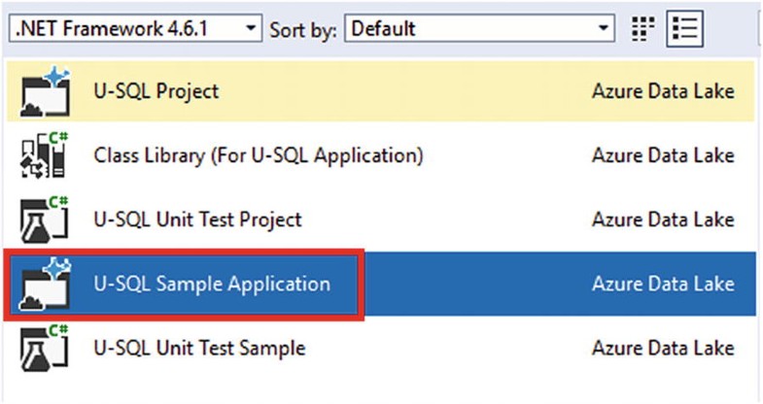Click the Class Library template icon
This screenshot has width=763, height=404.
[45, 155]
